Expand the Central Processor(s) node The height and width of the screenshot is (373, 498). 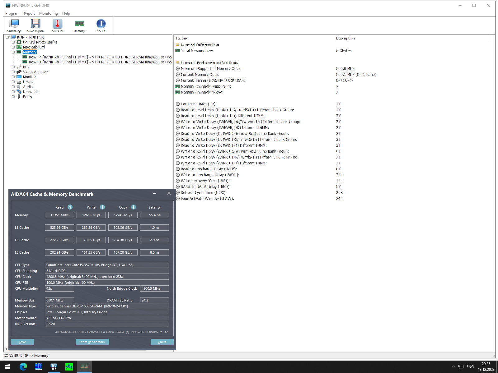[13, 42]
